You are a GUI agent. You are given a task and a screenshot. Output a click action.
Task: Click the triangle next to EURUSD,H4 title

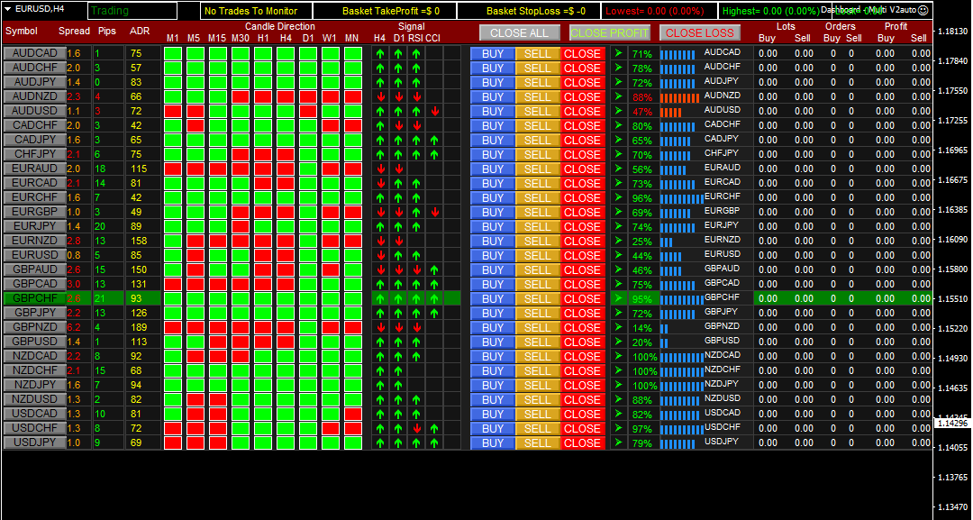click(8, 8)
